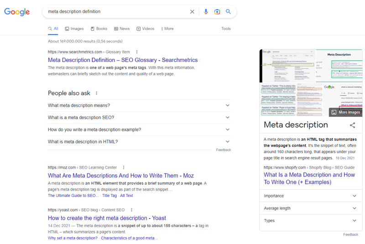Switch to the Books tab
Image resolution: width=365 pixels, height=244 pixels.
(99, 29)
